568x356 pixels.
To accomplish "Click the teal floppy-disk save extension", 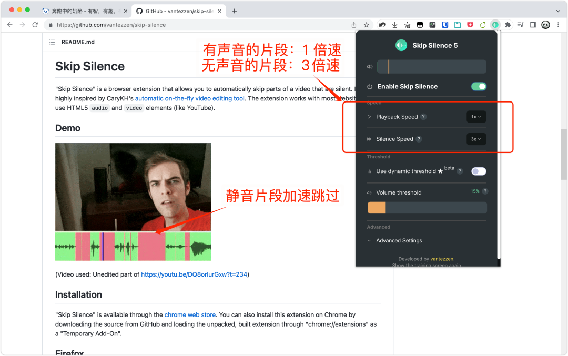I will pos(458,25).
